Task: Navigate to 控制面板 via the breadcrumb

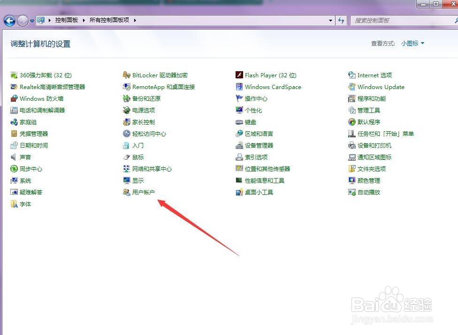Action: pyautogui.click(x=66, y=20)
